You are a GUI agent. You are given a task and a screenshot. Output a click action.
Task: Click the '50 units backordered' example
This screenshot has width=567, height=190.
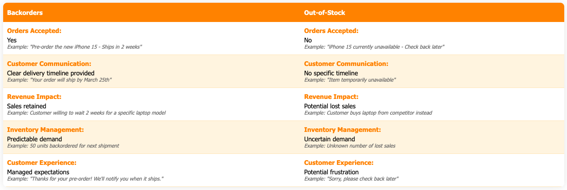(63, 146)
